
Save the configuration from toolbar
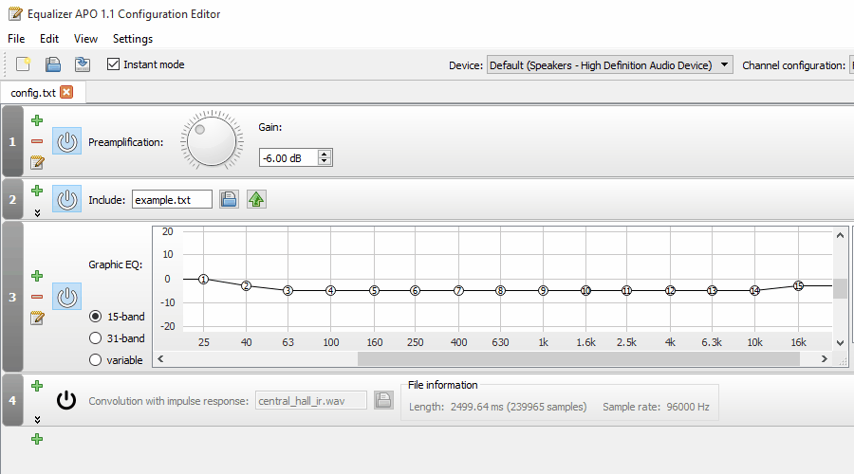coord(83,64)
